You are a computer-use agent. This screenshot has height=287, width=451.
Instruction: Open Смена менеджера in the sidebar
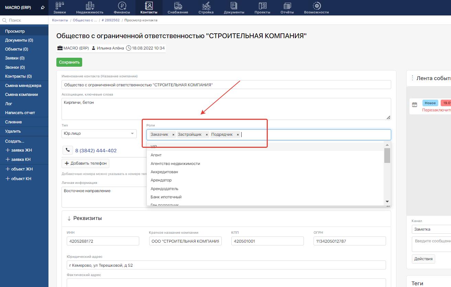23,86
